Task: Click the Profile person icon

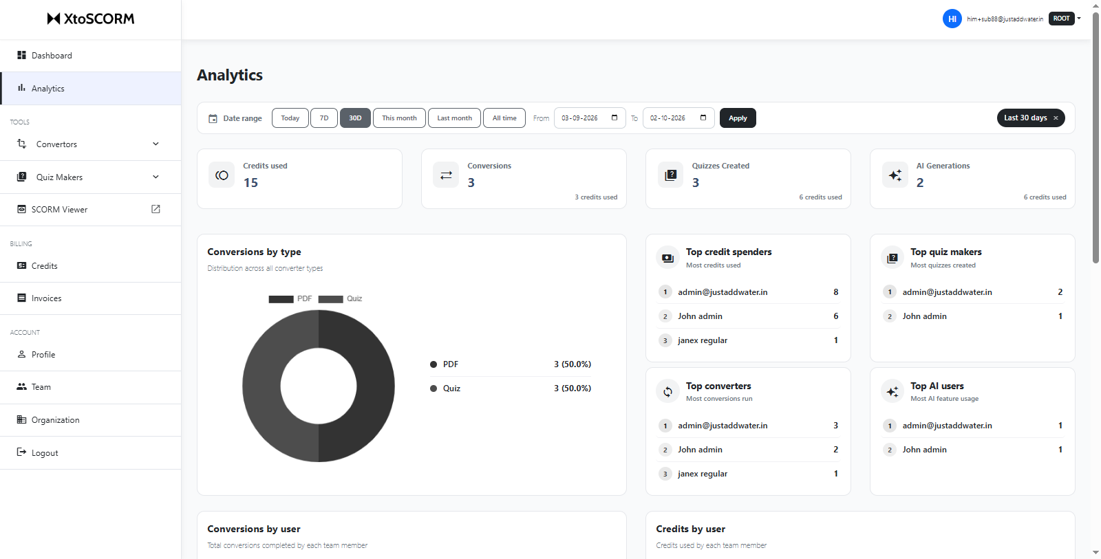Action: tap(21, 354)
